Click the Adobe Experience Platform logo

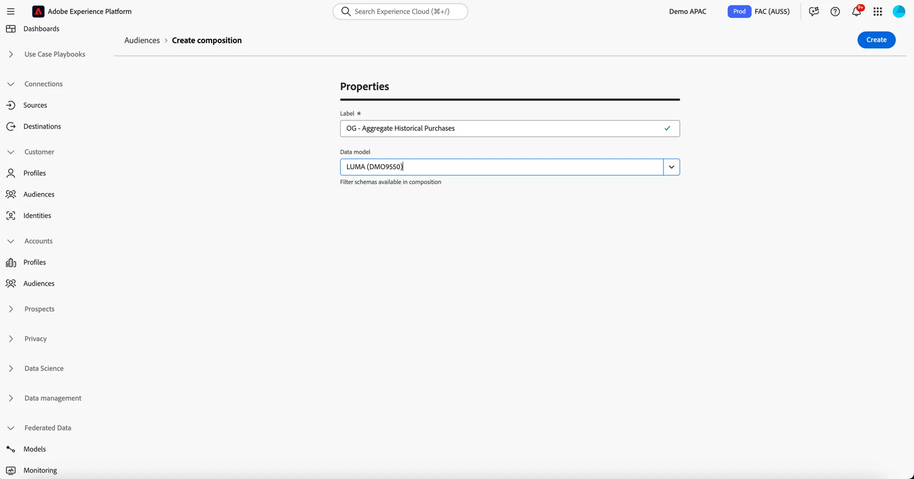38,11
